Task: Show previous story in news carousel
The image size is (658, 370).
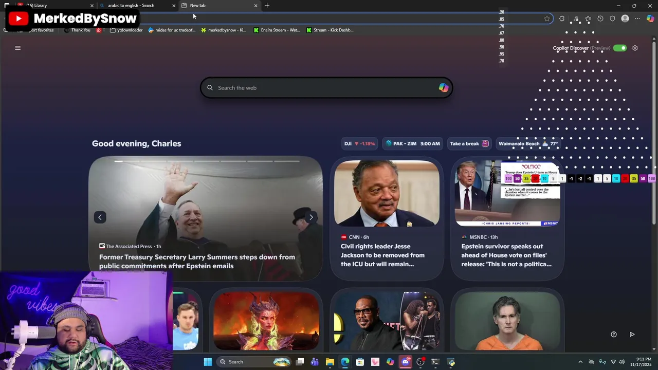Action: 100,217
